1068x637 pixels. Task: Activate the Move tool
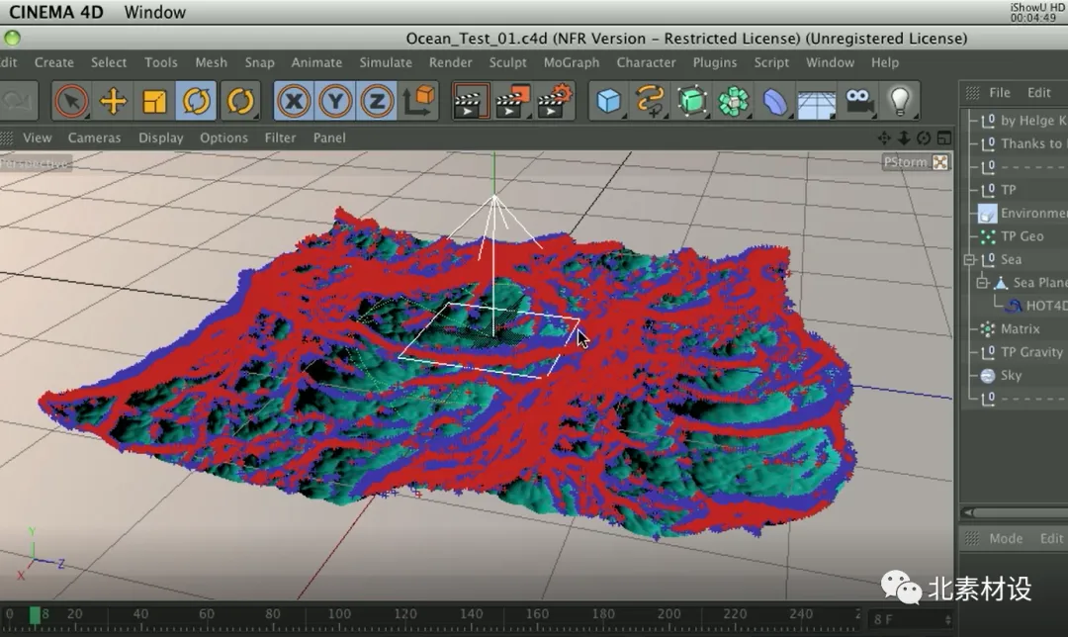point(113,102)
